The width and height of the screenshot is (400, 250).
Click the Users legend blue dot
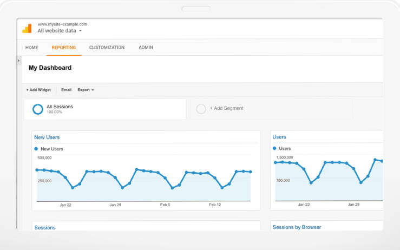[x=274, y=148]
